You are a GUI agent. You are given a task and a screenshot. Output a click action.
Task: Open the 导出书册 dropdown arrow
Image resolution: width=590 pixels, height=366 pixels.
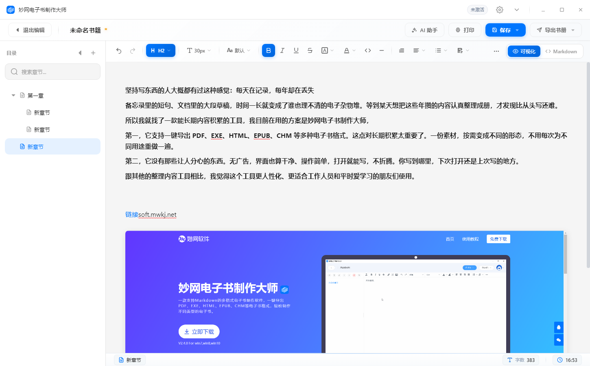click(573, 30)
